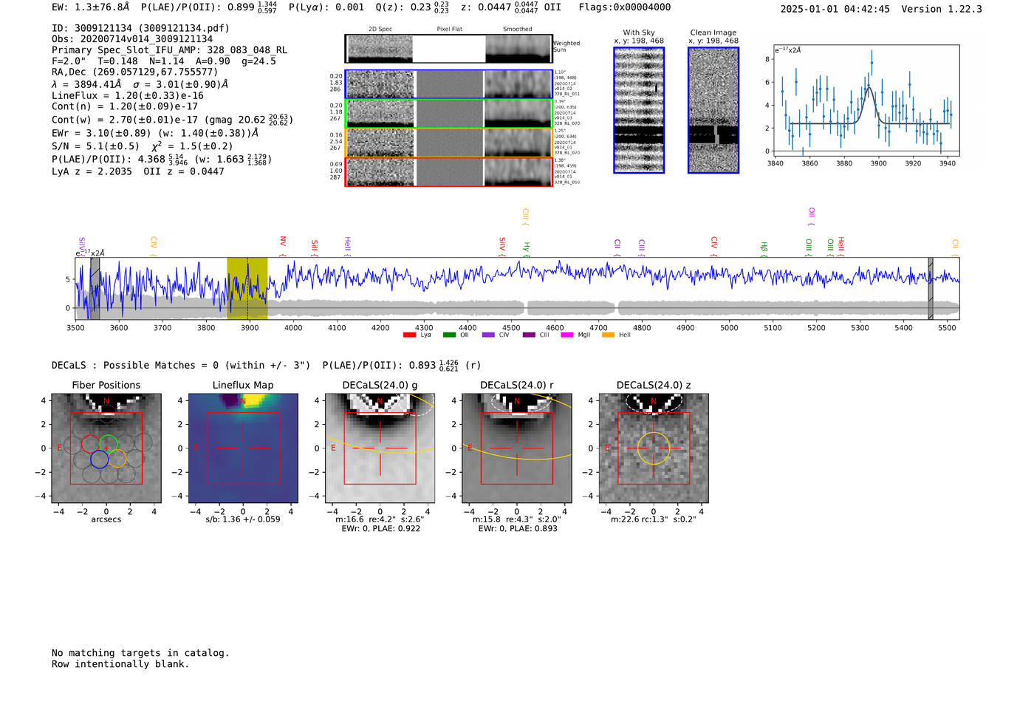Click the 'EWr: 0, PLAE: 0.922' caption
Screen dimensions: 1034x704
tap(380, 528)
